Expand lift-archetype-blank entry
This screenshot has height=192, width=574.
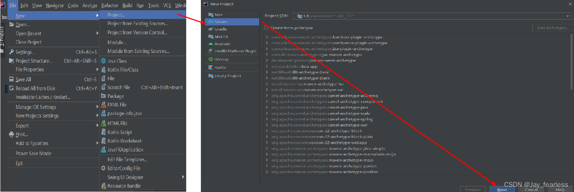(267, 78)
